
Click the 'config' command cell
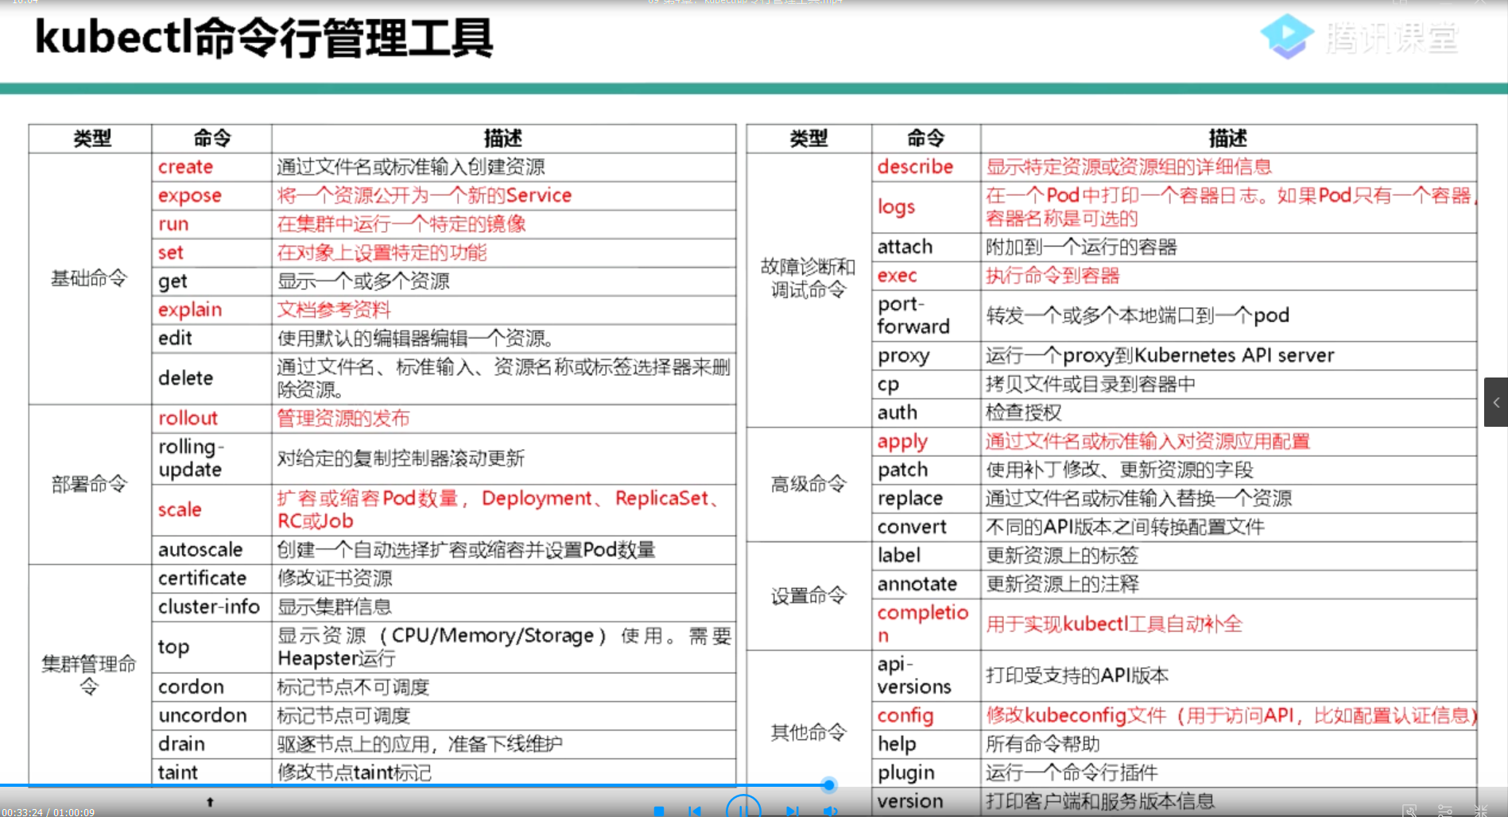926,716
